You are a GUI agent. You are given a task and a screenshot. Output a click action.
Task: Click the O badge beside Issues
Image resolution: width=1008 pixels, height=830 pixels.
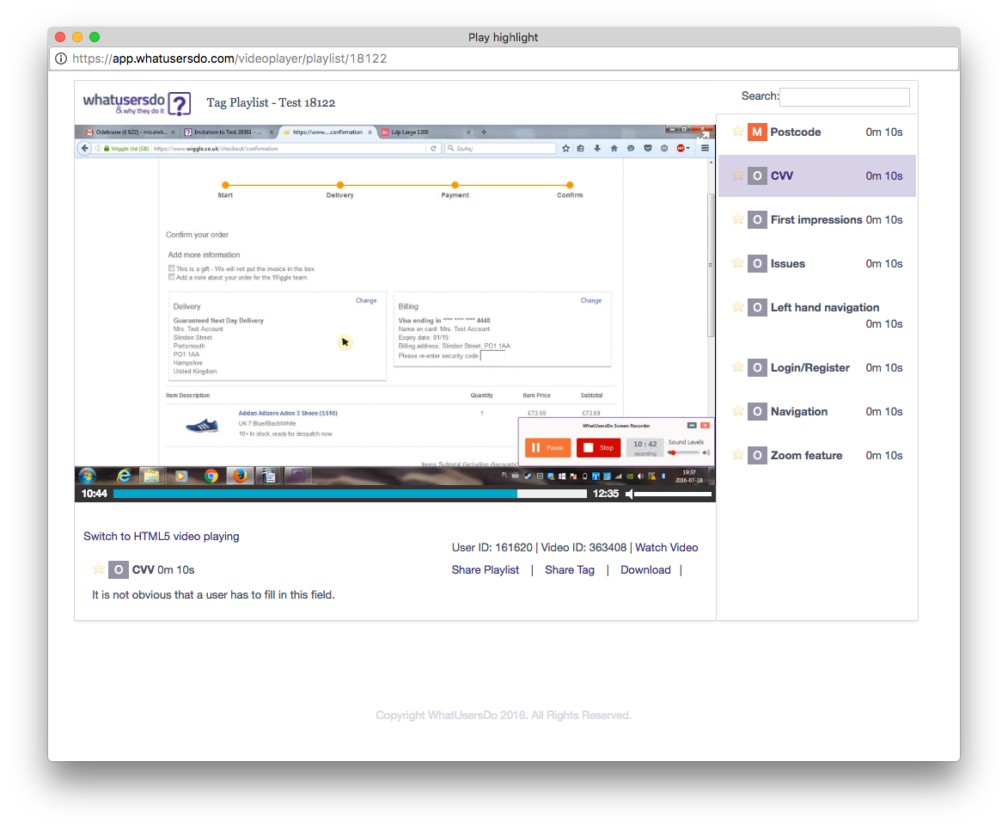756,263
